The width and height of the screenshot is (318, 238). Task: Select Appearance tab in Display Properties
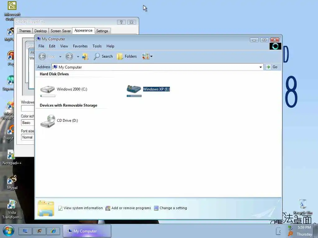tap(83, 30)
